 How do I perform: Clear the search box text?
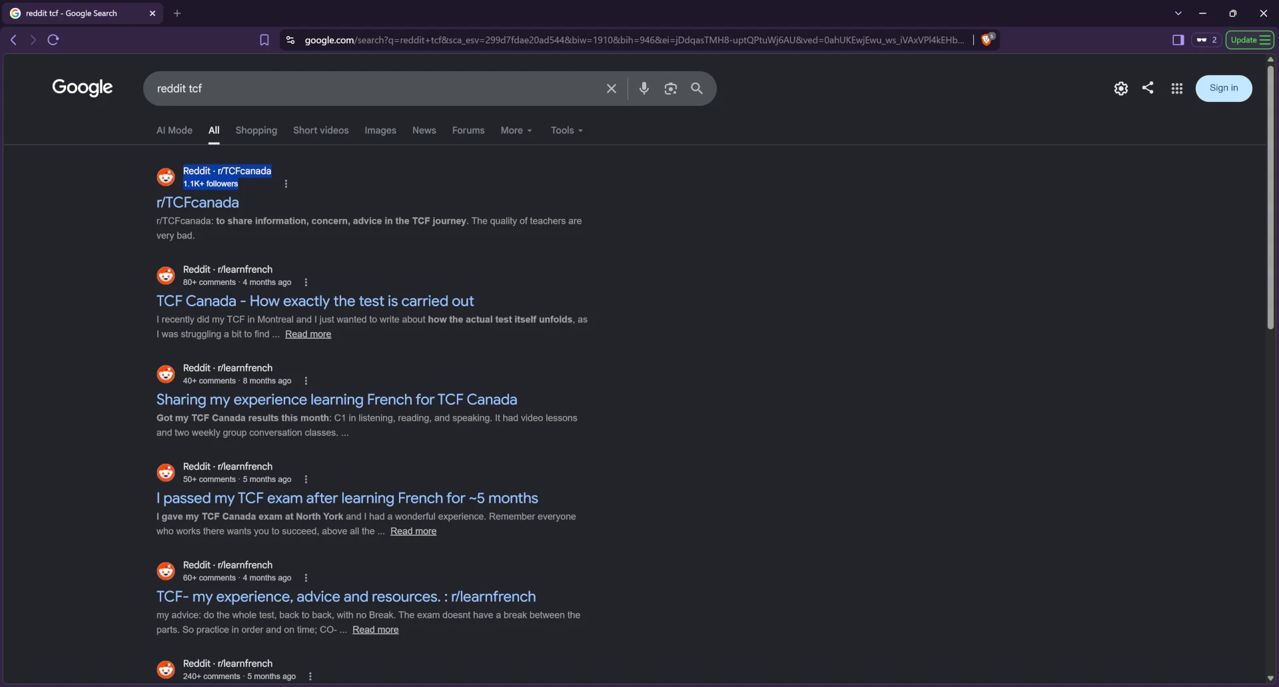(x=612, y=89)
